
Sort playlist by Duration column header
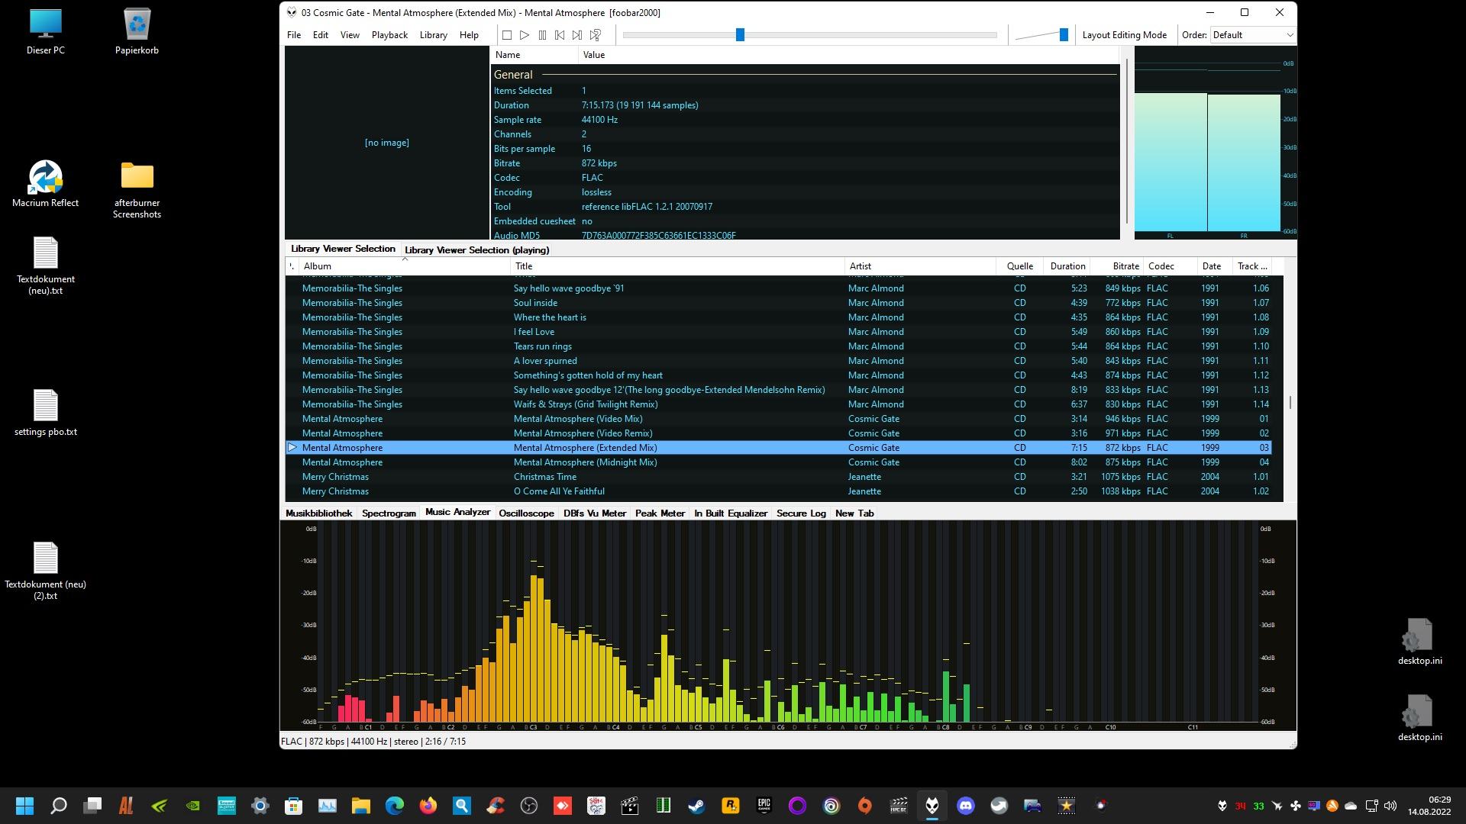click(x=1067, y=266)
